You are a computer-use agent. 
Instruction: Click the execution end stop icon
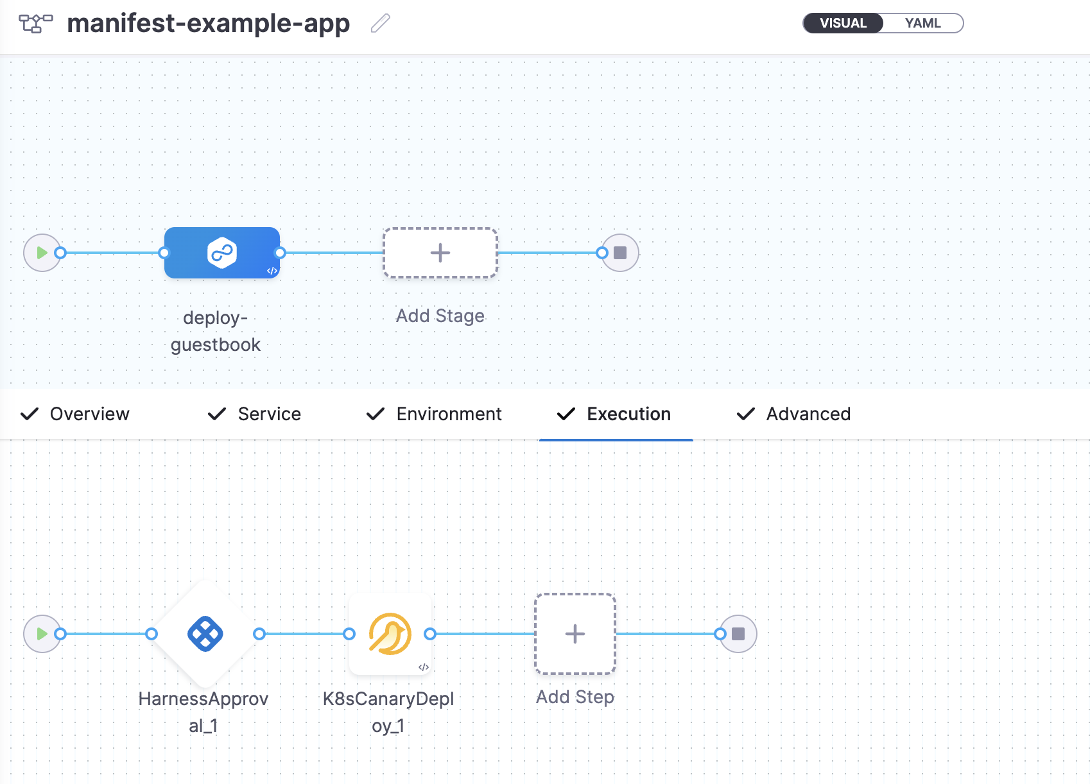pos(738,634)
